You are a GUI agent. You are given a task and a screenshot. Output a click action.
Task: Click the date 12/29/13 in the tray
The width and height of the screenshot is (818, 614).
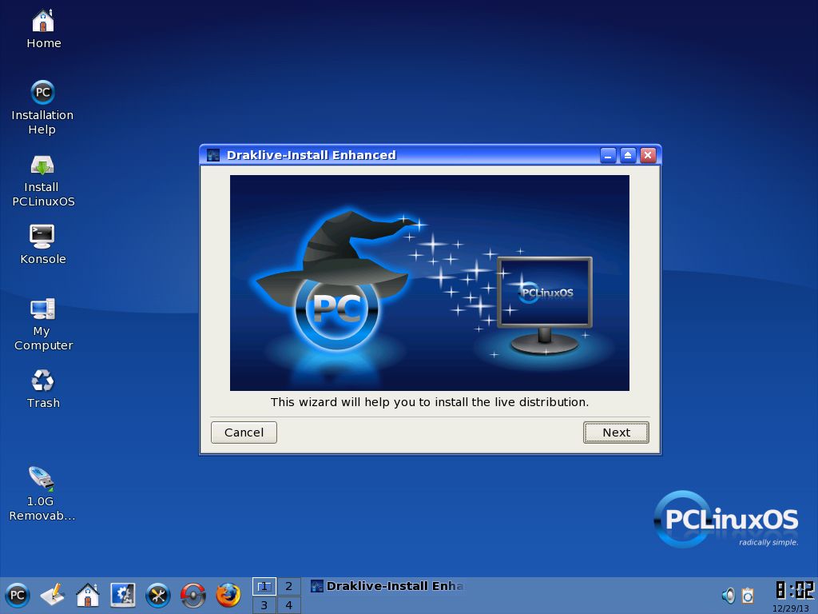[x=791, y=608]
